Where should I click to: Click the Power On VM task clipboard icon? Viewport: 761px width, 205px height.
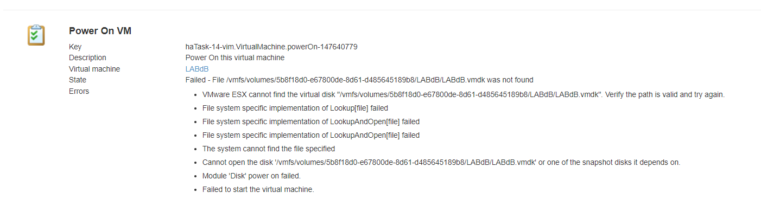pos(36,35)
